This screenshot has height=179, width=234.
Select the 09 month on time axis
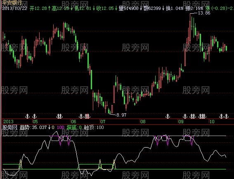[181, 122]
